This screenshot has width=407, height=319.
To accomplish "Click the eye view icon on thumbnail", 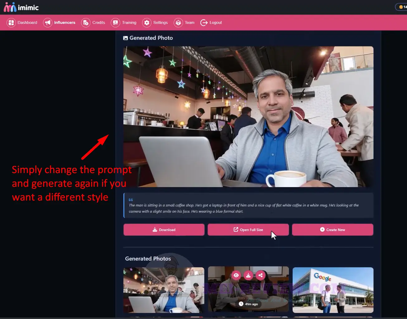I will 236,275.
